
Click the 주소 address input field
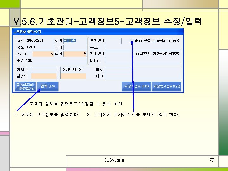(x=143, y=47)
